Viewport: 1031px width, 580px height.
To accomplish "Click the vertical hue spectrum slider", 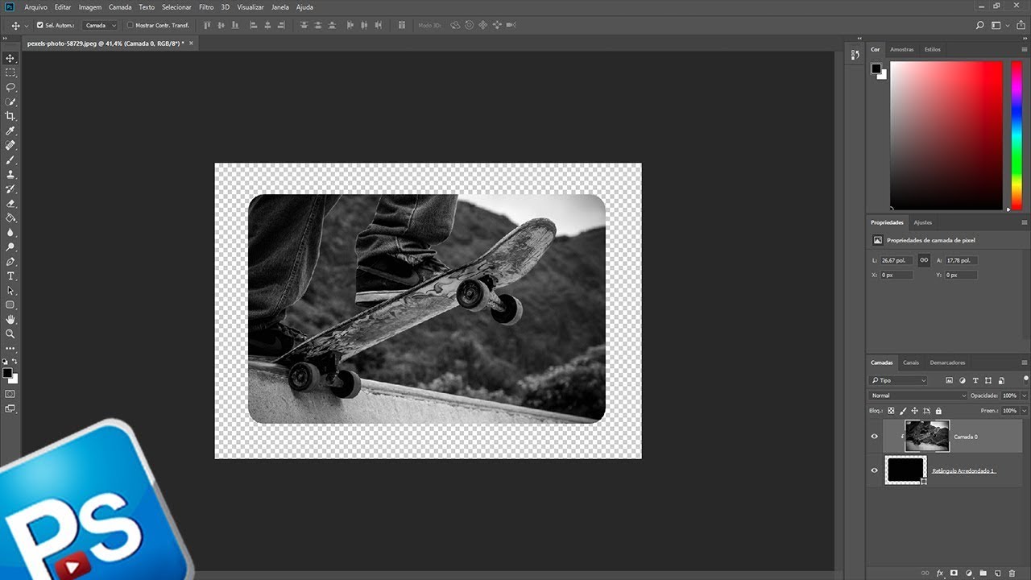I will click(1017, 136).
